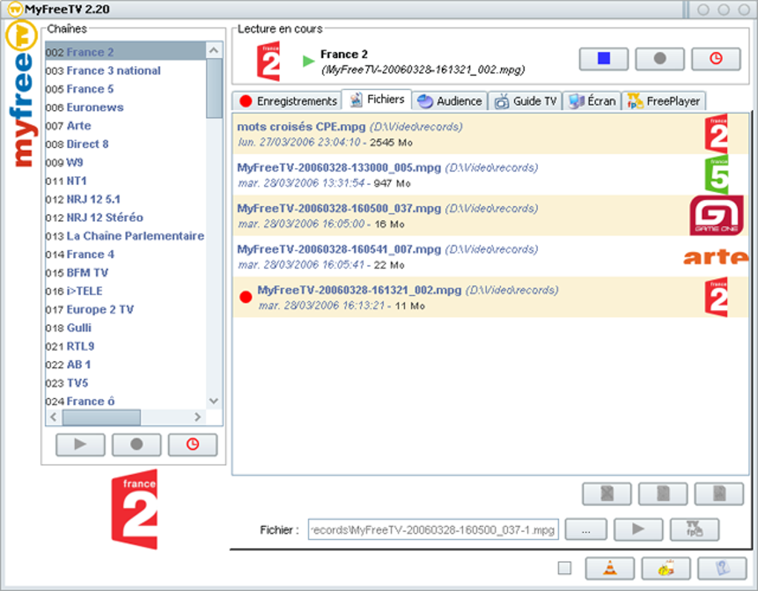Play the selected channel below the list
The width and height of the screenshot is (758, 591).
point(80,445)
